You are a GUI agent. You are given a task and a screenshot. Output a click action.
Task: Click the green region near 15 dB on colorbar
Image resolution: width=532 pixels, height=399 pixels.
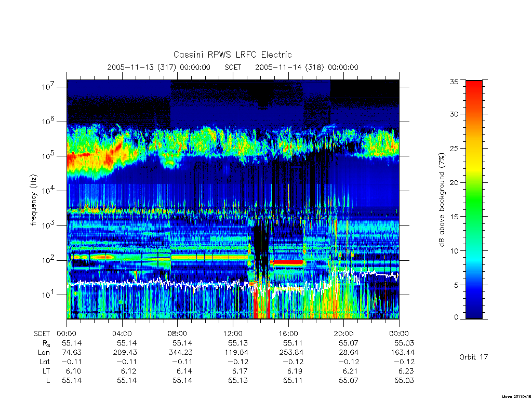point(474,216)
